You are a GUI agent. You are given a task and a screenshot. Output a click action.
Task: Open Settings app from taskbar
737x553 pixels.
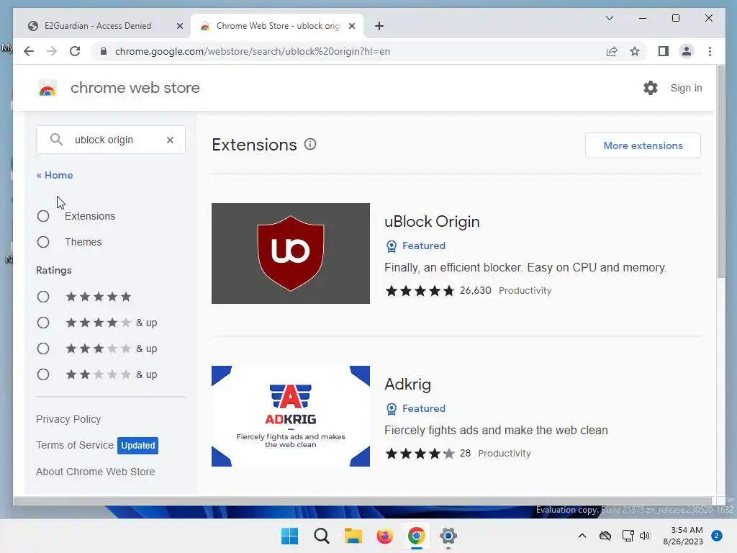point(448,536)
